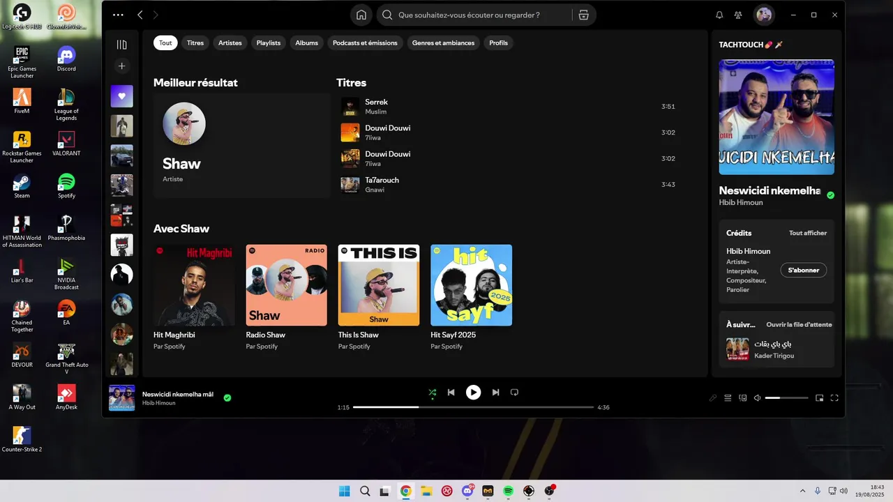This screenshot has height=502, width=893.
Task: Select the Playlists filter chip
Action: 269,43
